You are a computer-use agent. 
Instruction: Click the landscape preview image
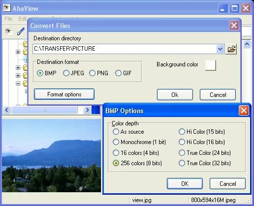[52, 155]
